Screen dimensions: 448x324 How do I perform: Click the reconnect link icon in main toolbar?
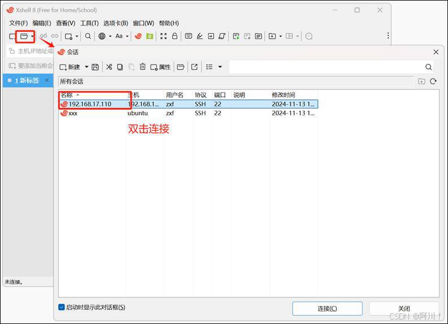pyautogui.click(x=54, y=36)
